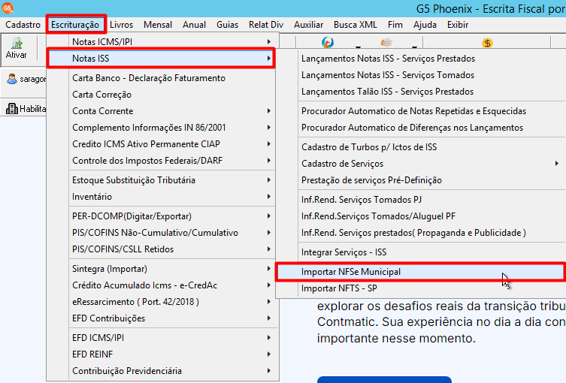Viewport: 566px width, 383px height.
Task: Expand Contribuição Previdenciária submenu
Action: pos(161,371)
